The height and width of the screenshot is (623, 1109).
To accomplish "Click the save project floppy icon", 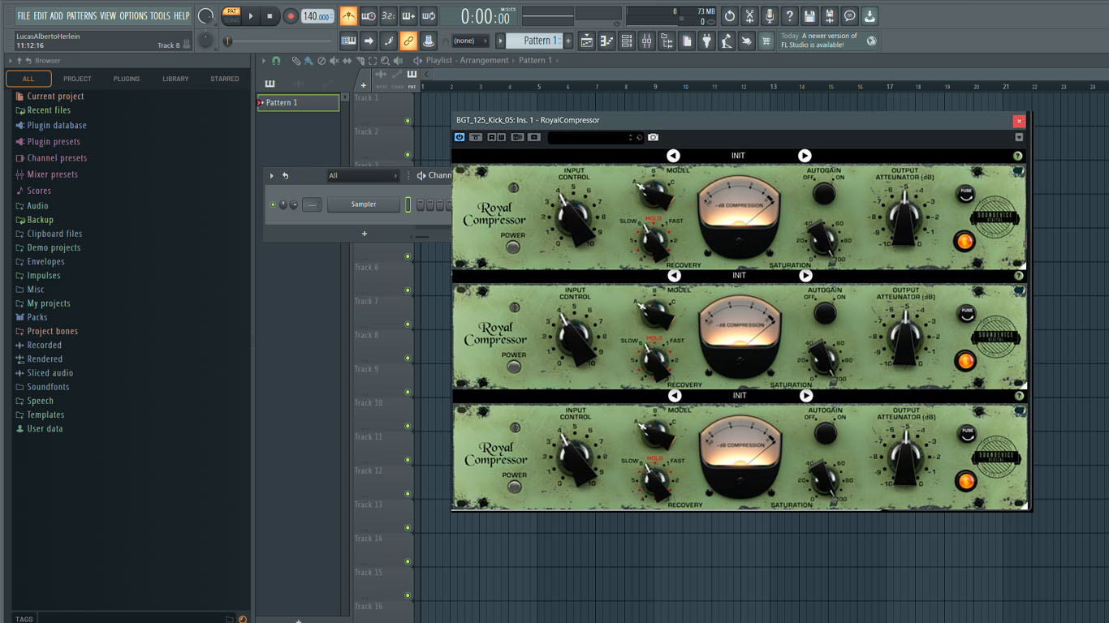I will [x=809, y=15].
